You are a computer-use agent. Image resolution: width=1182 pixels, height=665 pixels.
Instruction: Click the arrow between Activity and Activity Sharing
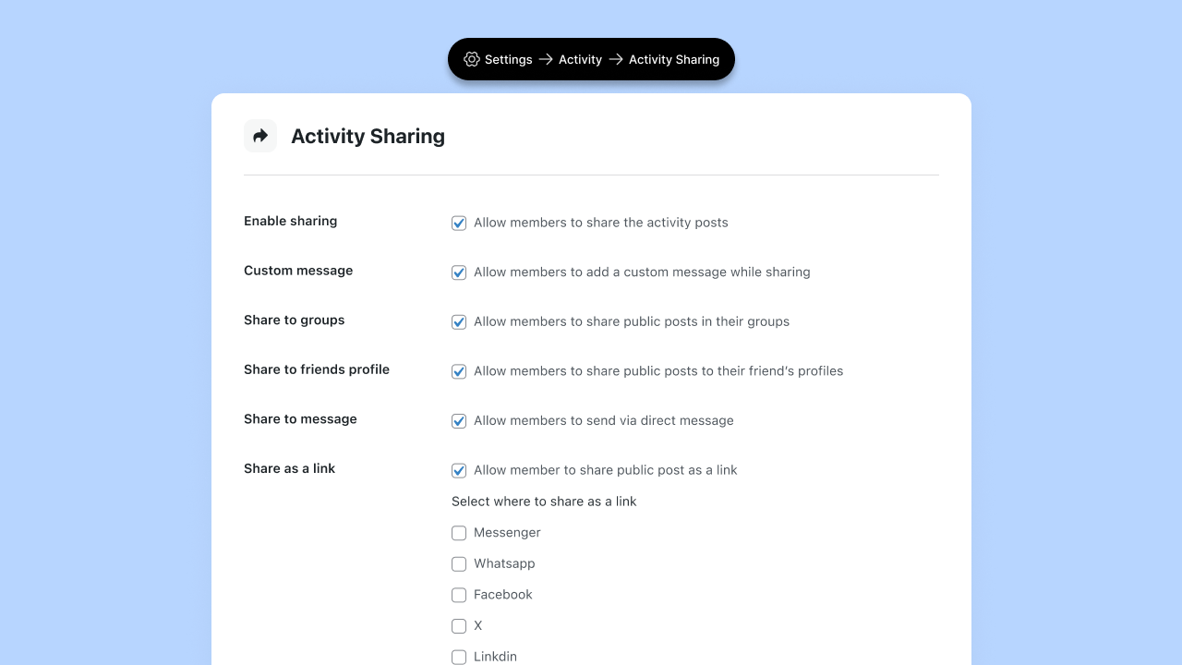click(x=614, y=59)
